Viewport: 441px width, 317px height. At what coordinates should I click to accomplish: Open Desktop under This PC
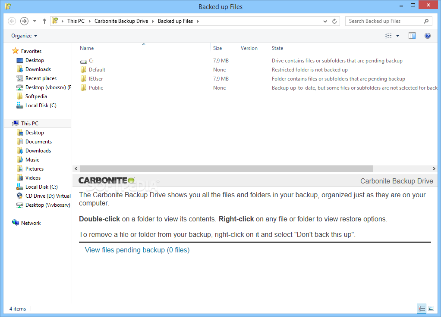tap(35, 133)
